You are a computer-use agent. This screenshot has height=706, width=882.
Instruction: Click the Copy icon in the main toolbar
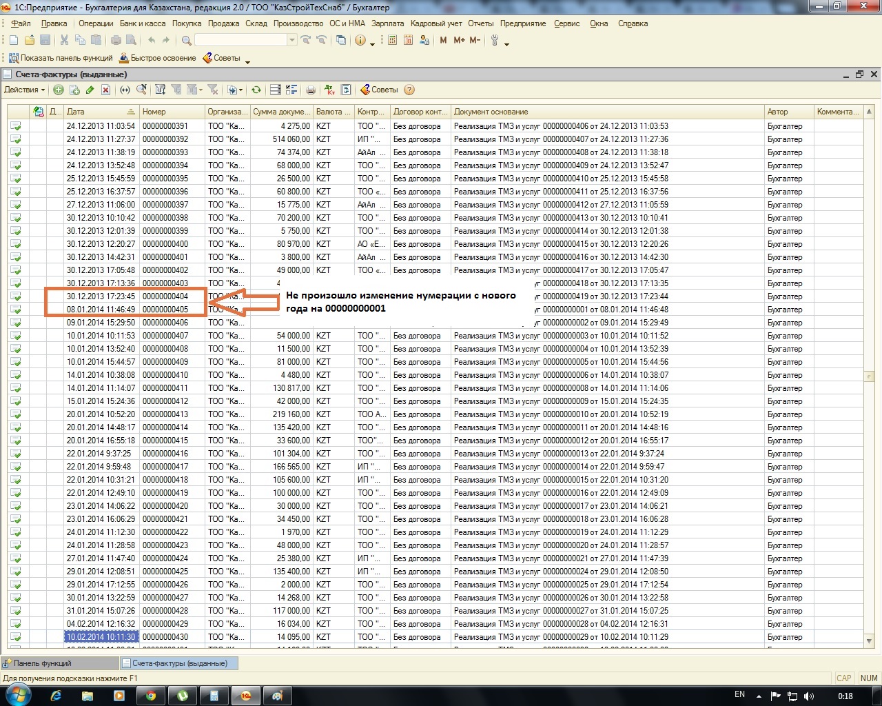(80, 40)
